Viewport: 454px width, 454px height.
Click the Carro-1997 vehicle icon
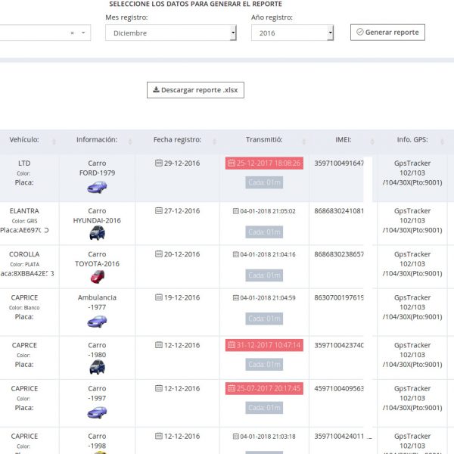(97, 412)
